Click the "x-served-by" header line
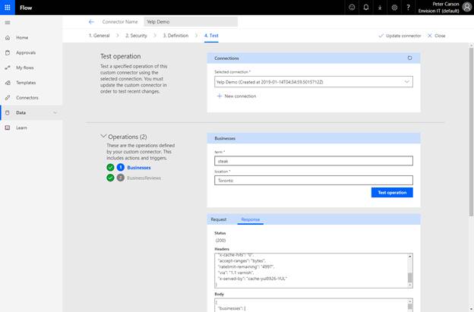 pos(252,279)
